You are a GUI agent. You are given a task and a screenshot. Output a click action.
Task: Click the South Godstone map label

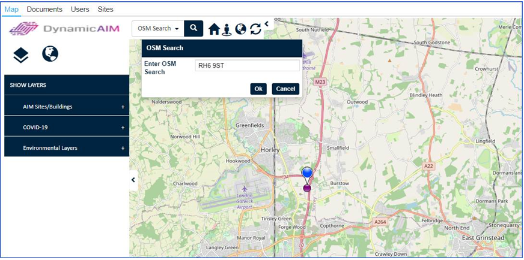(x=432, y=43)
